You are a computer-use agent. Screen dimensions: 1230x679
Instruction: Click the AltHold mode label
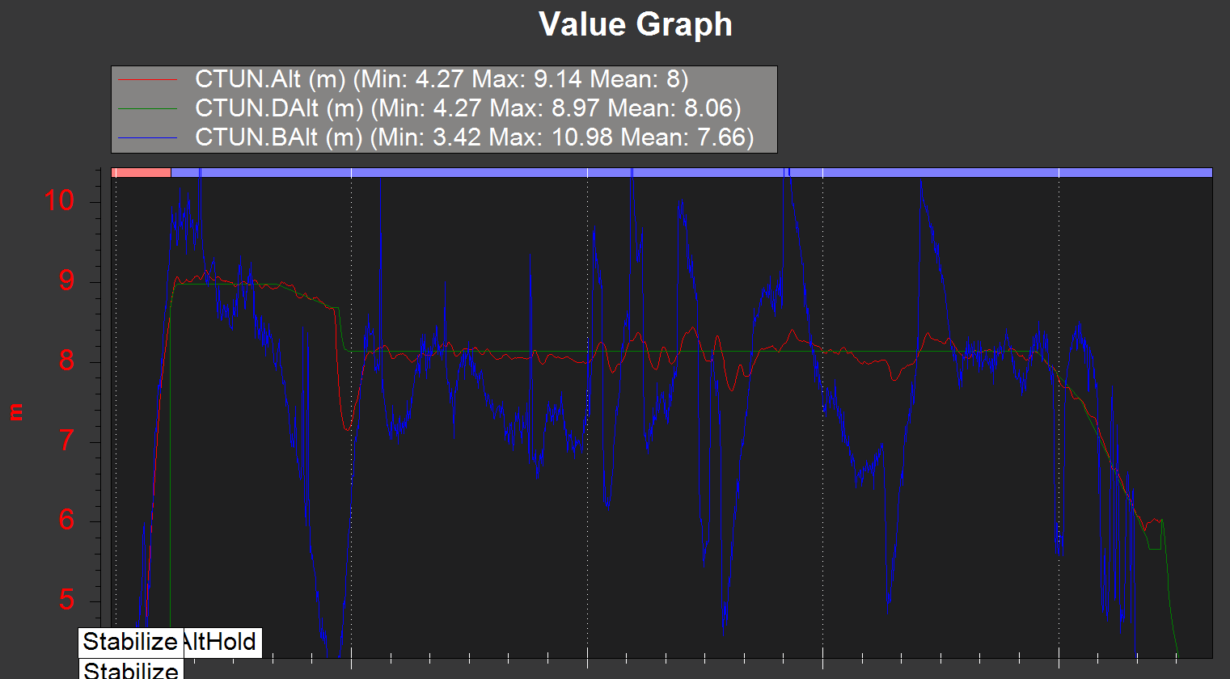pyautogui.click(x=222, y=642)
